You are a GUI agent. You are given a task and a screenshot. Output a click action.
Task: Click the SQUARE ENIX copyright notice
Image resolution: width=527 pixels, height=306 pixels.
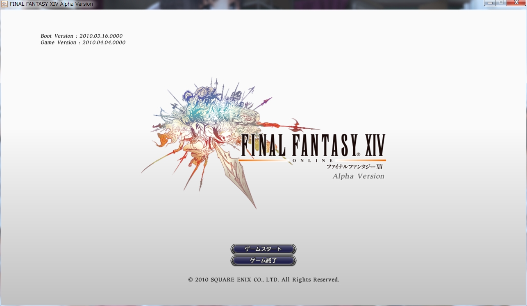coord(263,280)
